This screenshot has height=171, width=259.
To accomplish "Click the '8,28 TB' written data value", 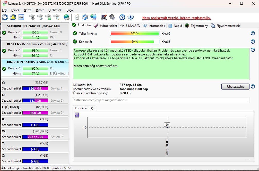I will [125, 93].
